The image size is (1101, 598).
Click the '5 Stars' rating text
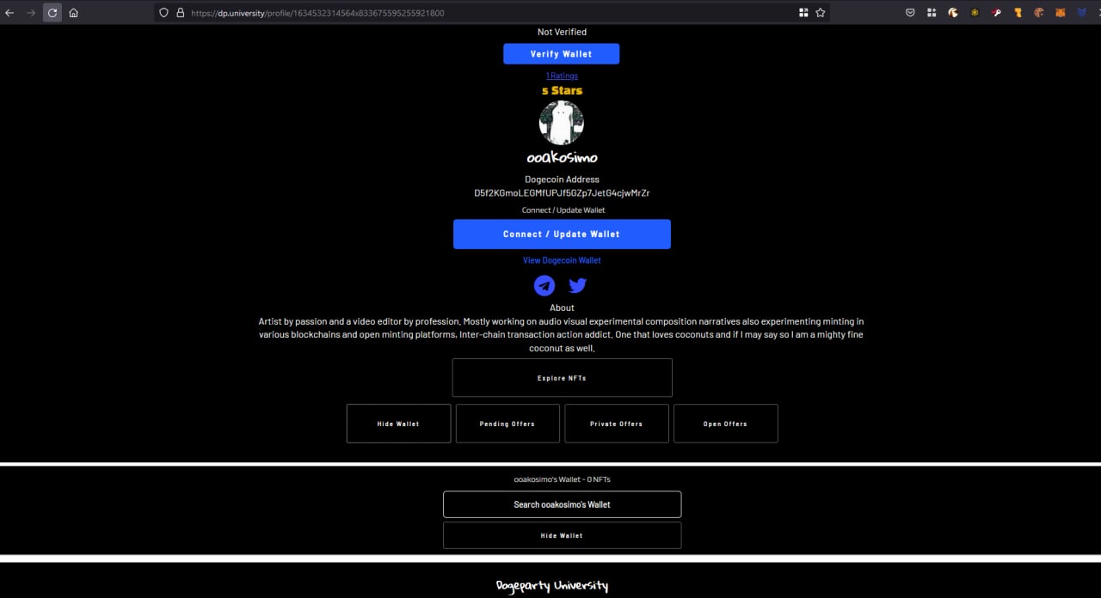pyautogui.click(x=562, y=90)
